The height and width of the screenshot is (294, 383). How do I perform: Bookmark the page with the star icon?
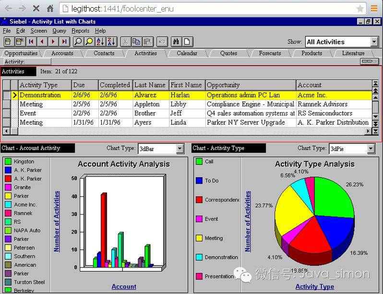pos(360,9)
